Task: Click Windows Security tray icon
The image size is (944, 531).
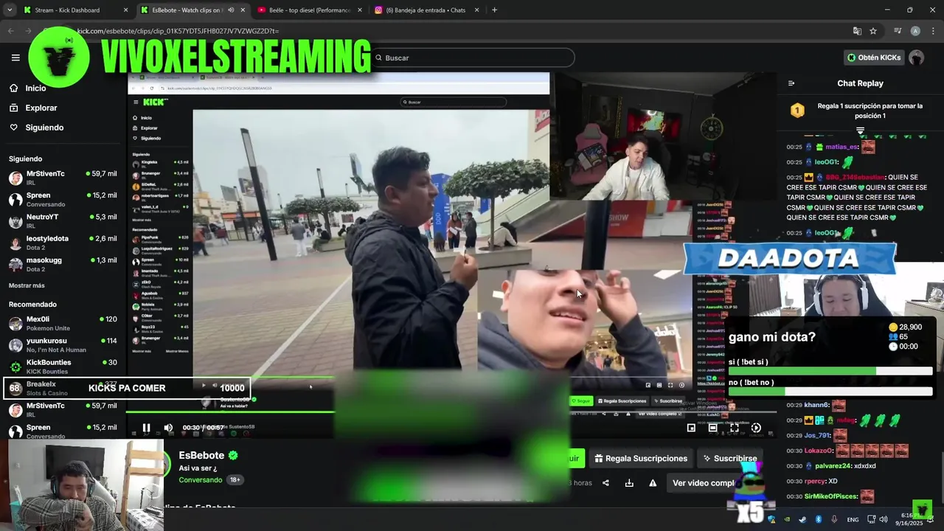Action: pos(771,519)
